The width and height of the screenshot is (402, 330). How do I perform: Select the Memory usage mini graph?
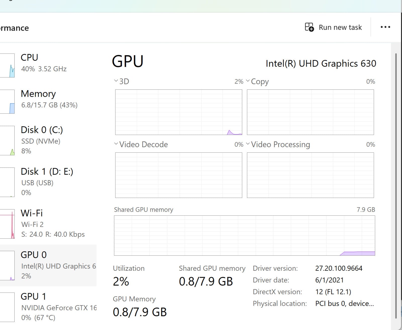coord(8,102)
